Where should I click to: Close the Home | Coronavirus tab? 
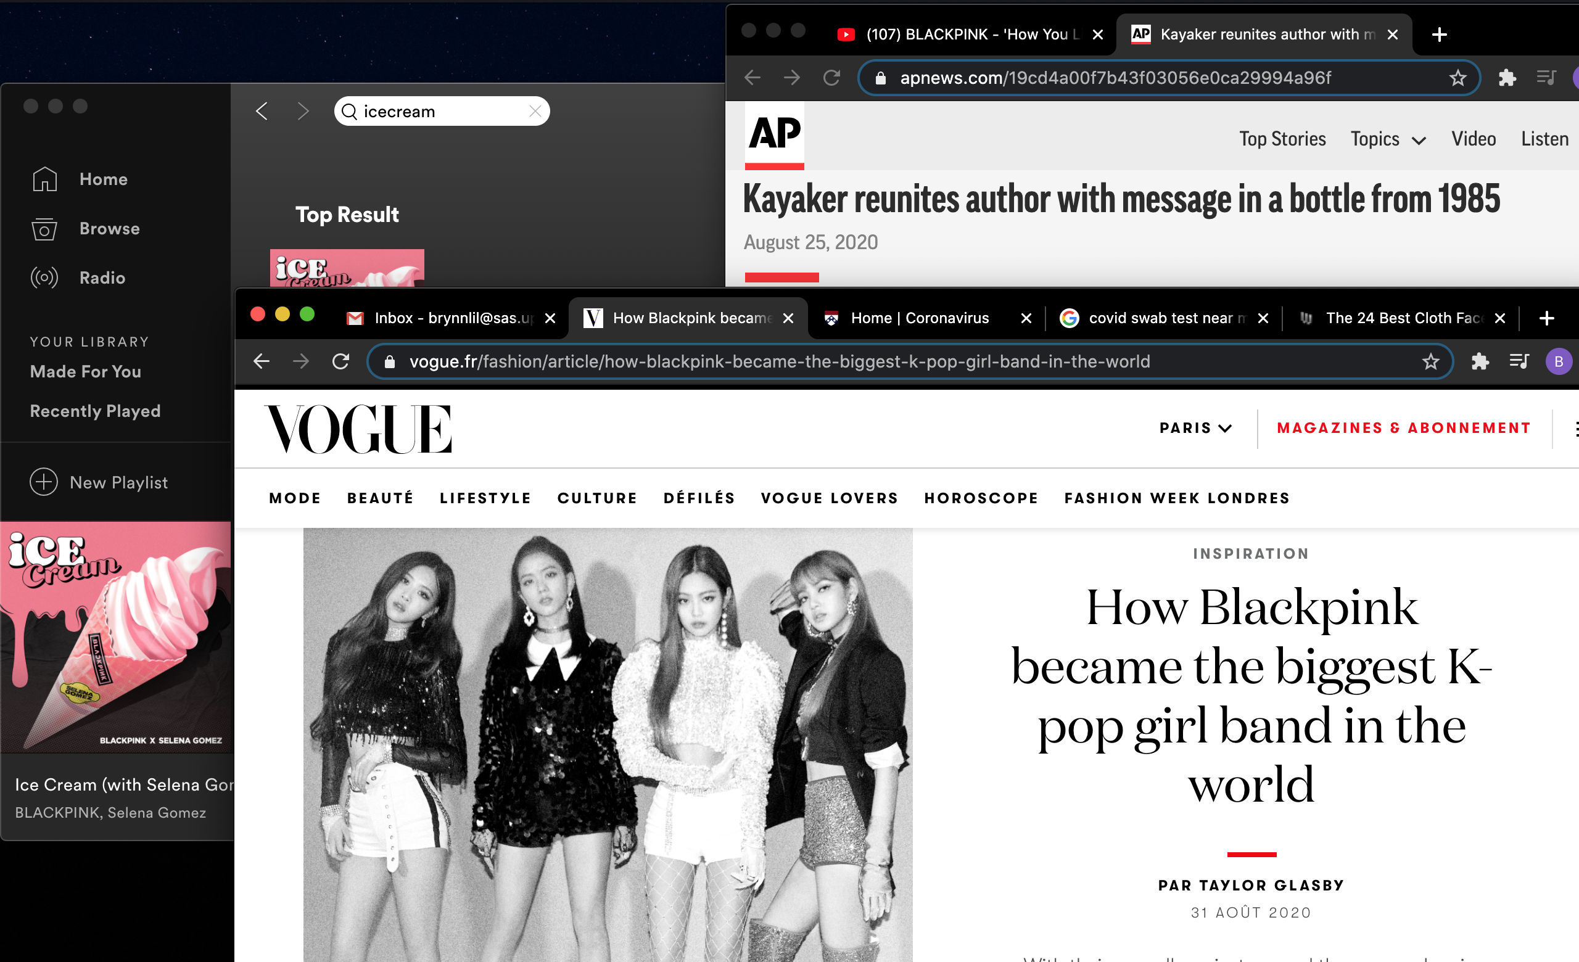1026,318
